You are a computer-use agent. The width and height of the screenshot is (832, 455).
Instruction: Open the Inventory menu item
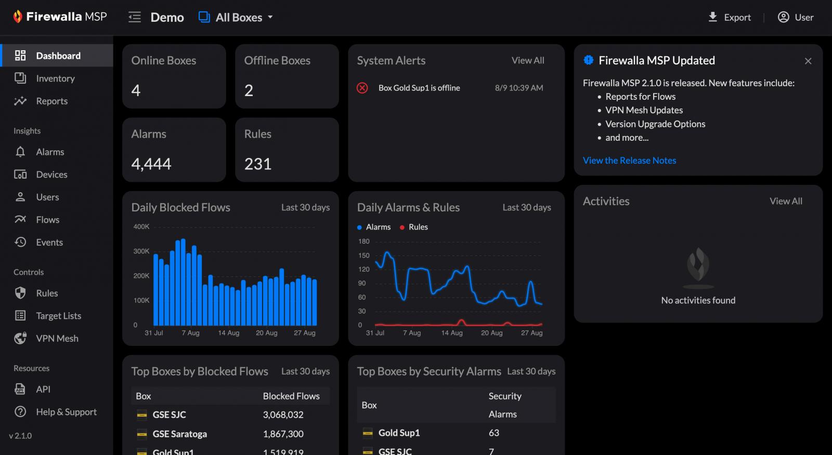56,78
